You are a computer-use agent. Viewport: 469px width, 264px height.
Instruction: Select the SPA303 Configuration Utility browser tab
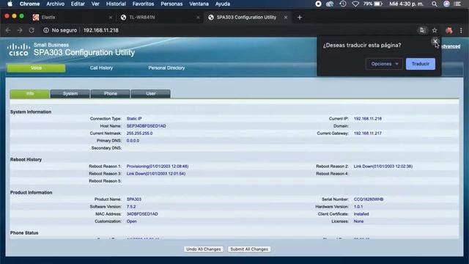247,18
